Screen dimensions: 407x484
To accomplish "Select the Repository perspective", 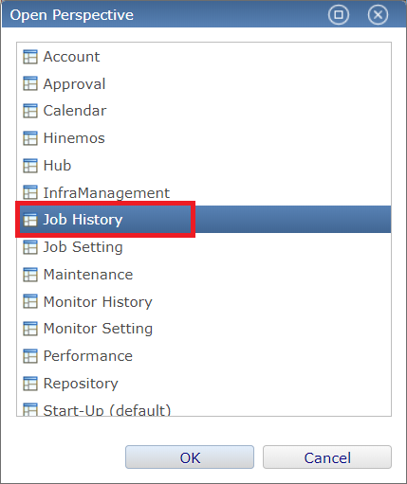I will click(204, 384).
